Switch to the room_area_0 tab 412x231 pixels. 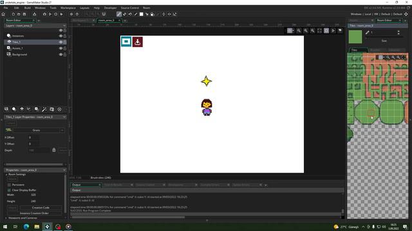pos(106,20)
